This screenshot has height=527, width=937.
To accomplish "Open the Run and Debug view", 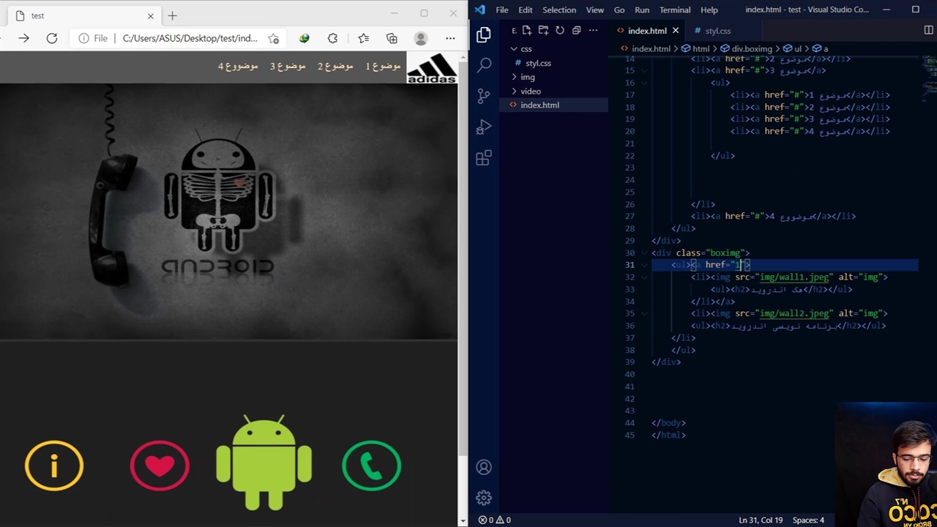I will tap(484, 127).
